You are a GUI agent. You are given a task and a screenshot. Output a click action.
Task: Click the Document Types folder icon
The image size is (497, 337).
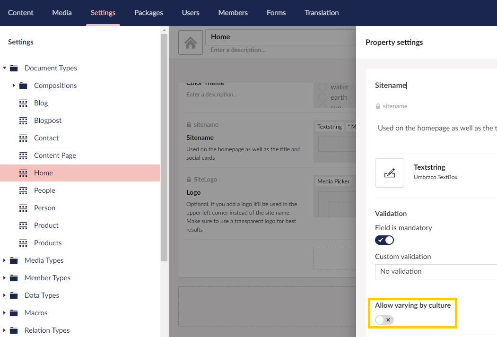(x=13, y=68)
